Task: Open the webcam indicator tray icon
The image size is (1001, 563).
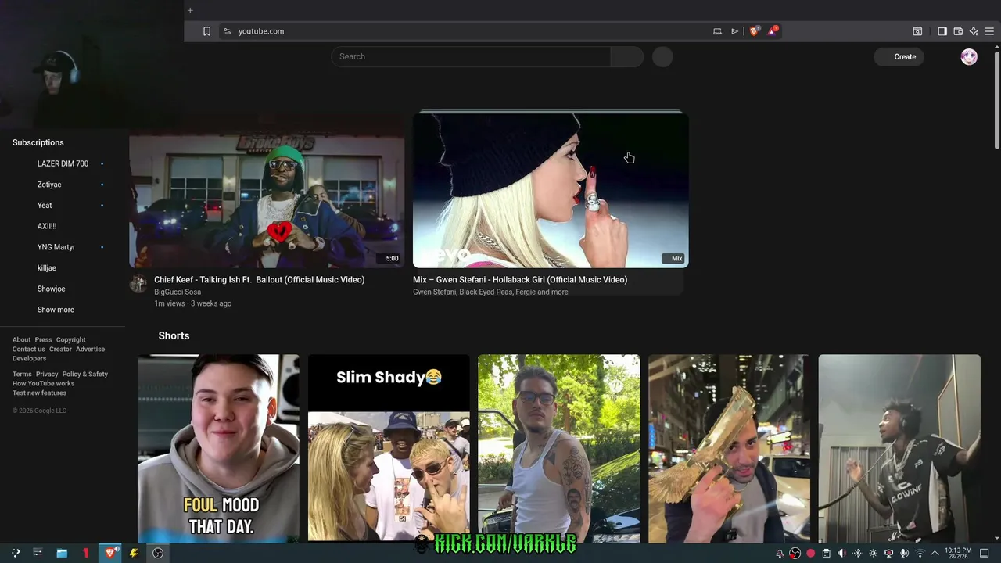Action: tap(888, 554)
